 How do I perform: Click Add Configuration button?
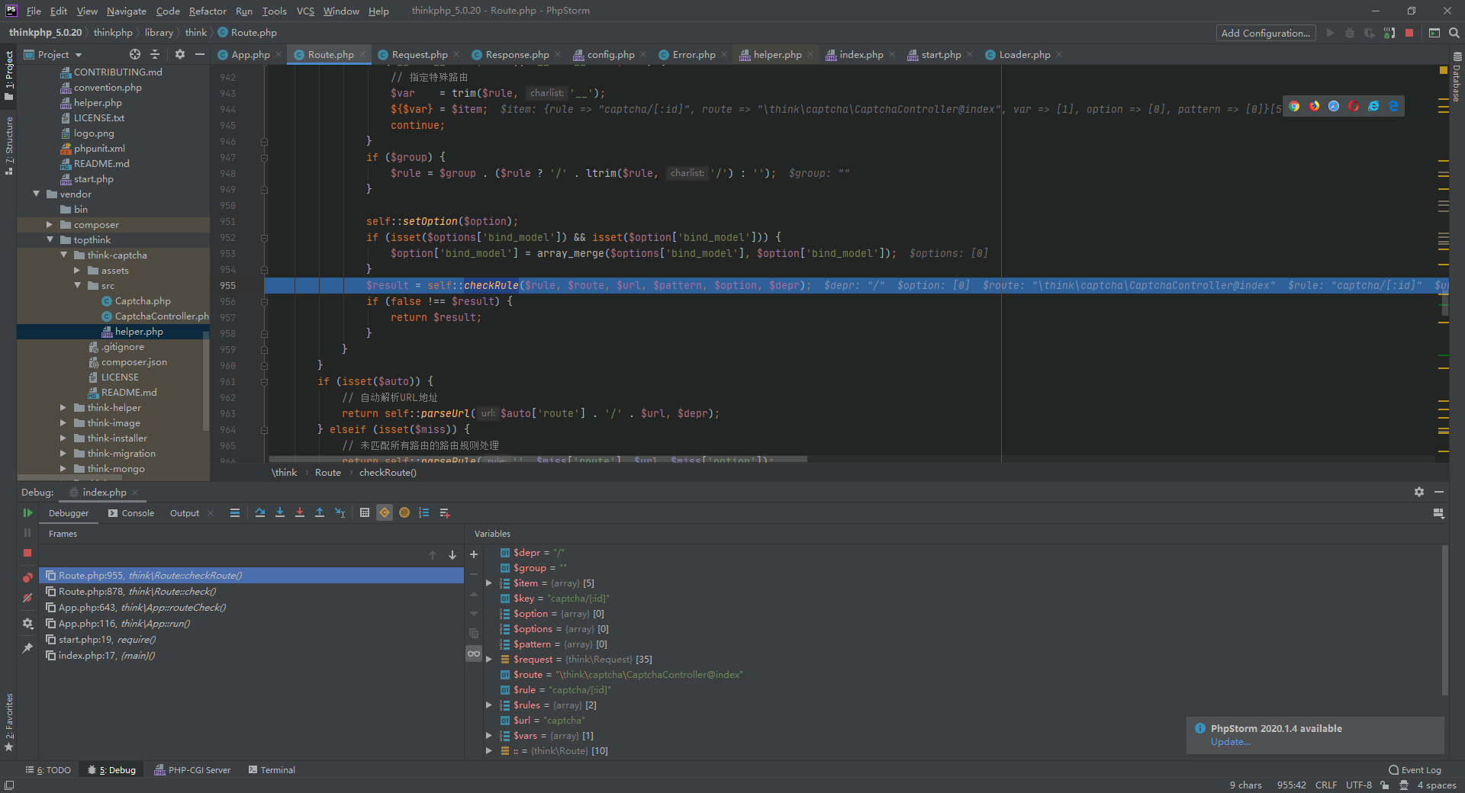click(1265, 33)
